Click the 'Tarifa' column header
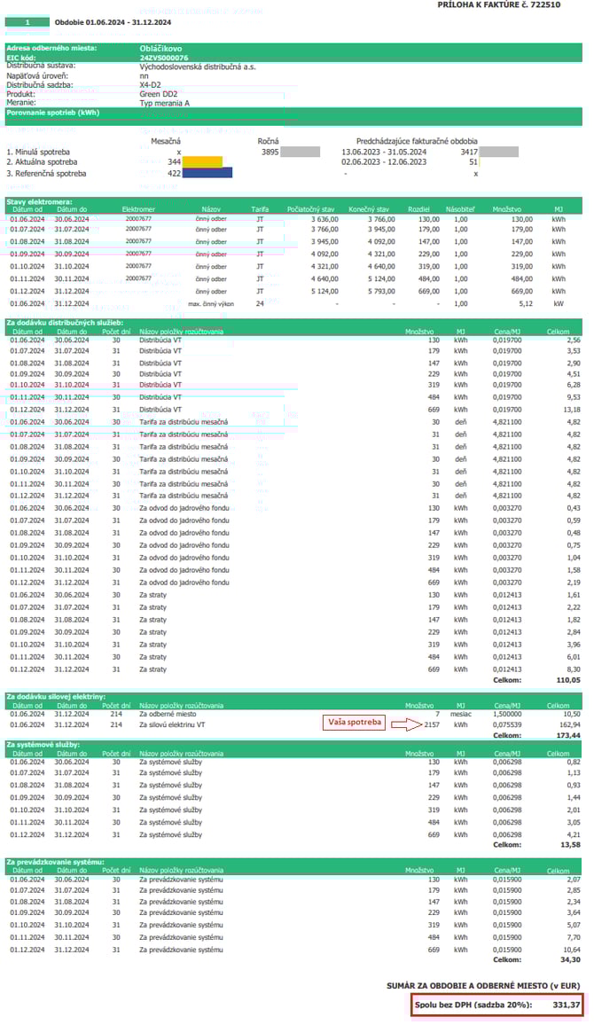The height and width of the screenshot is (1025, 594). (x=260, y=209)
